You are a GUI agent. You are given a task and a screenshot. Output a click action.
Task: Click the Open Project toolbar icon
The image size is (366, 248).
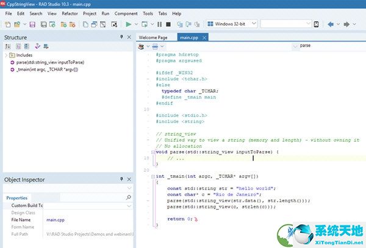[x=52, y=24]
